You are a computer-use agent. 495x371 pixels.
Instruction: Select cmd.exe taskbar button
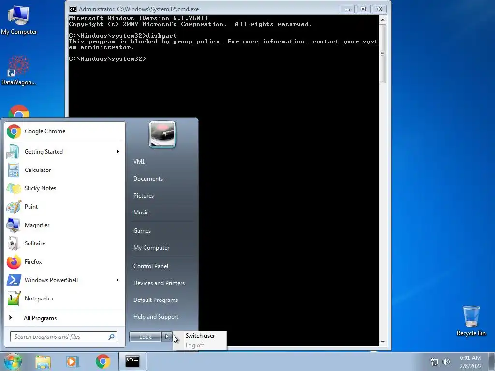coord(132,361)
